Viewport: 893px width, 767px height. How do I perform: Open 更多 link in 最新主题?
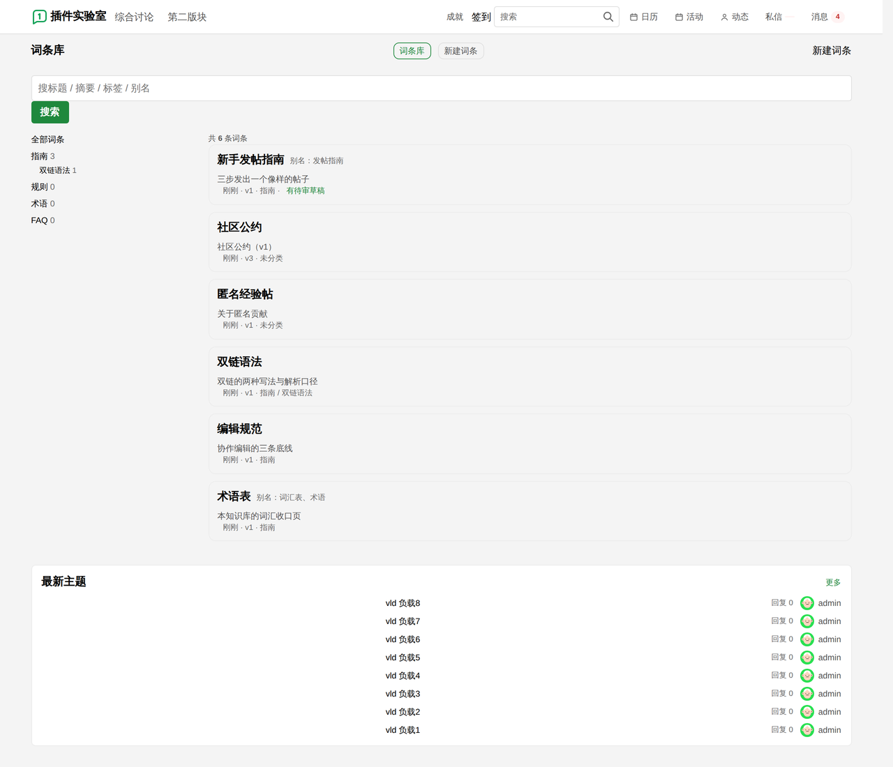(x=833, y=582)
